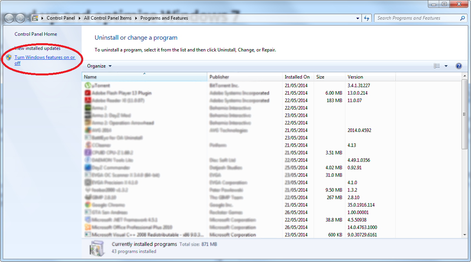The height and width of the screenshot is (262, 471).
Task: Click the 183 MB size cell
Action: (334, 101)
